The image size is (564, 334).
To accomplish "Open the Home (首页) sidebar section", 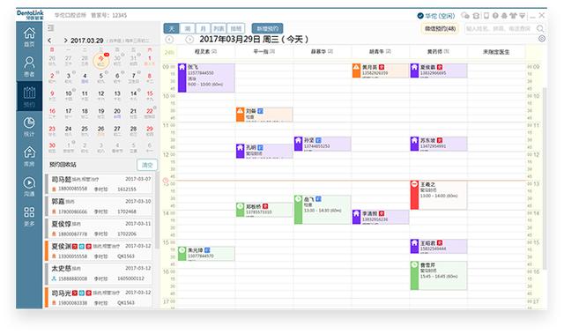I will coord(29,37).
